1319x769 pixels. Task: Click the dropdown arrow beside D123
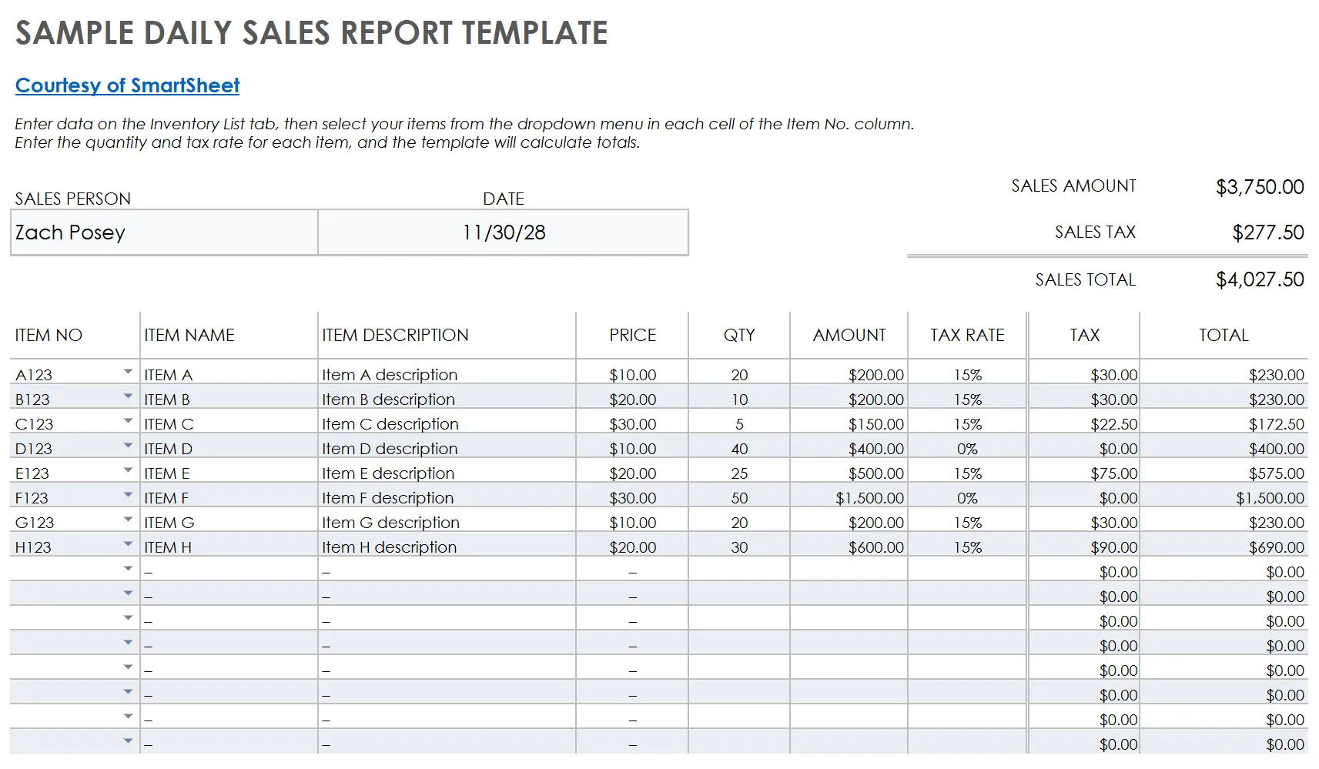pos(128,446)
